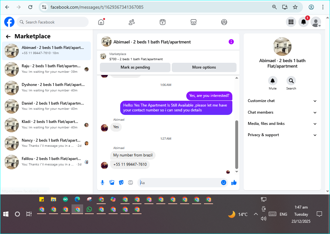
Task: Open Microsoft Edge from taskbar
Action: tap(77, 199)
